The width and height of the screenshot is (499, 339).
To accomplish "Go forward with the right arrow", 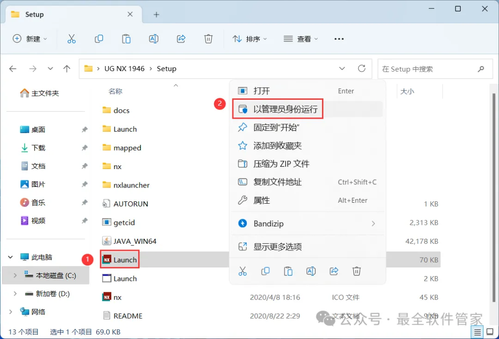I will 33,69.
